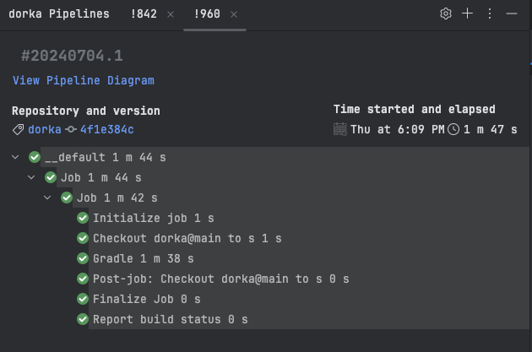Click the tag icon beside dorka

click(x=18, y=129)
